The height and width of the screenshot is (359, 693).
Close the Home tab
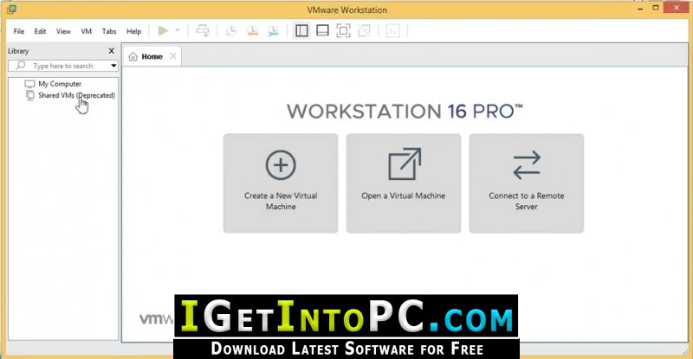[172, 56]
